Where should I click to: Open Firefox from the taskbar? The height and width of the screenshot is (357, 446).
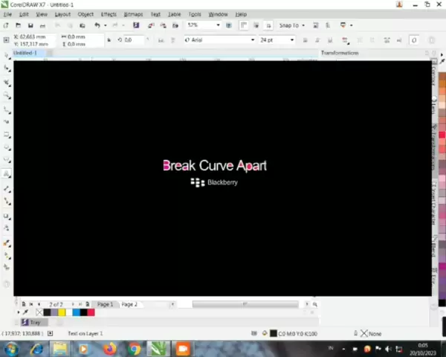pos(109,348)
